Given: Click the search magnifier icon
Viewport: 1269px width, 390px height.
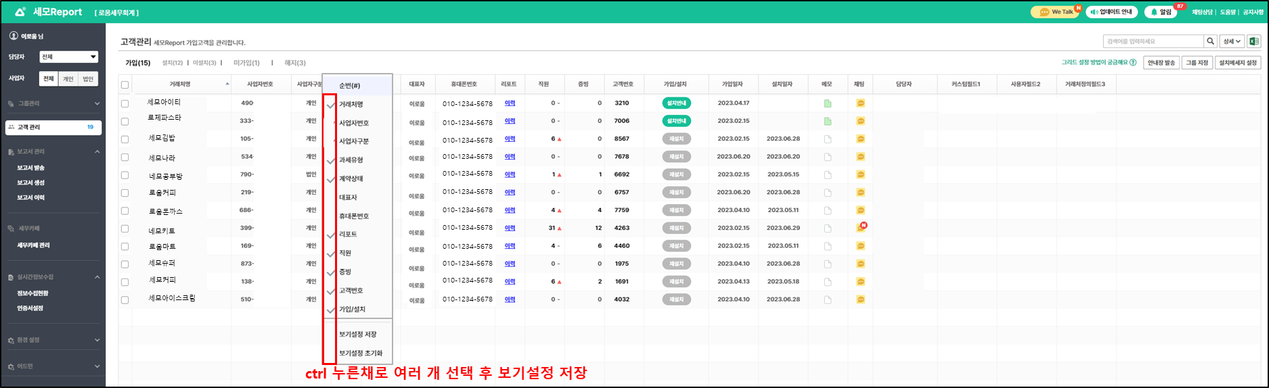Looking at the screenshot, I should point(1210,41).
